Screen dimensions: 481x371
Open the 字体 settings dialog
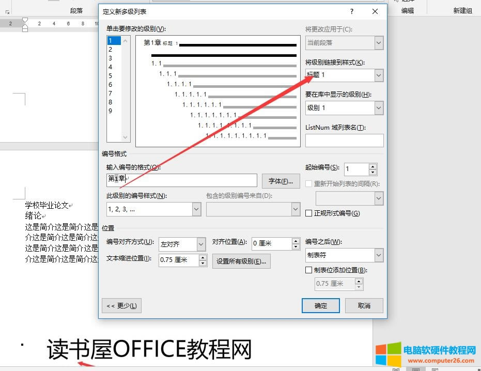click(x=280, y=180)
